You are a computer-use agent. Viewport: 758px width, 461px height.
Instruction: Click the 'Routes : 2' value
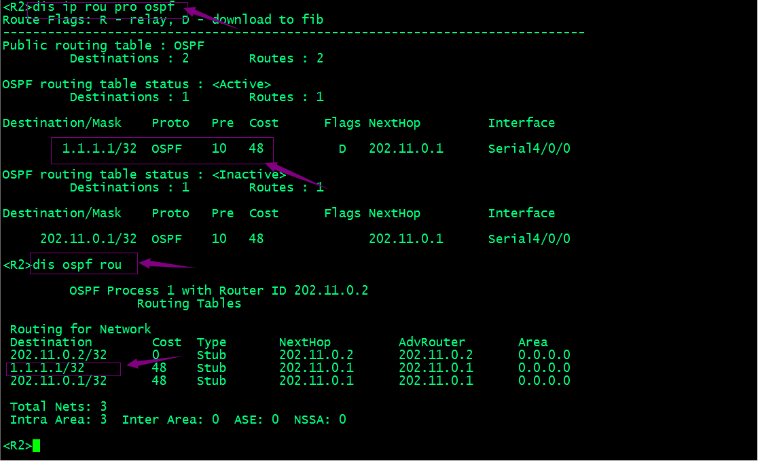tap(286, 58)
